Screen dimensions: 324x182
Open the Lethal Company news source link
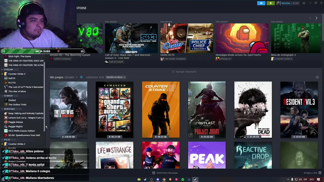[x=60, y=59]
